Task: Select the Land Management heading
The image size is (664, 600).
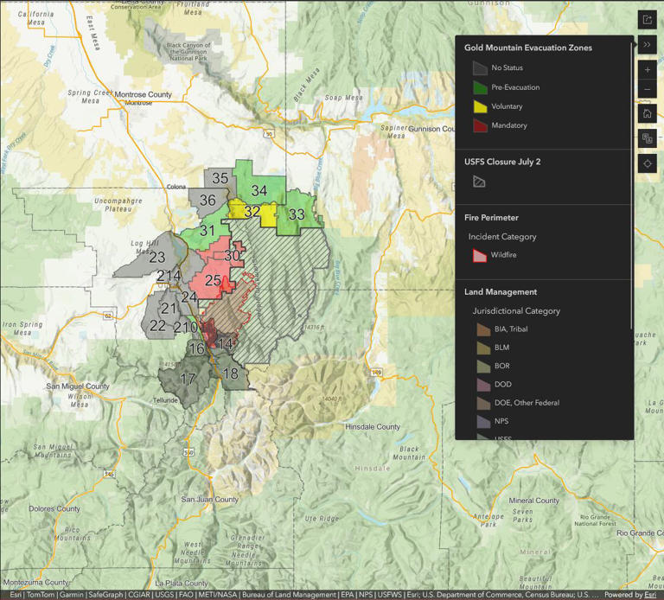Action: 501,291
